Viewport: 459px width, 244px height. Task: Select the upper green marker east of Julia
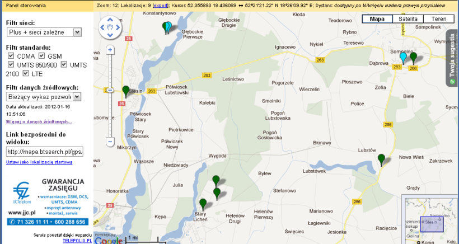(216, 181)
